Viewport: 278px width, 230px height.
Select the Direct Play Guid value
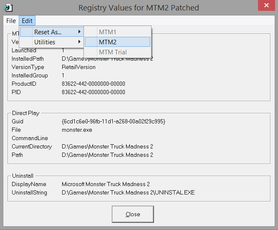[x=114, y=121]
